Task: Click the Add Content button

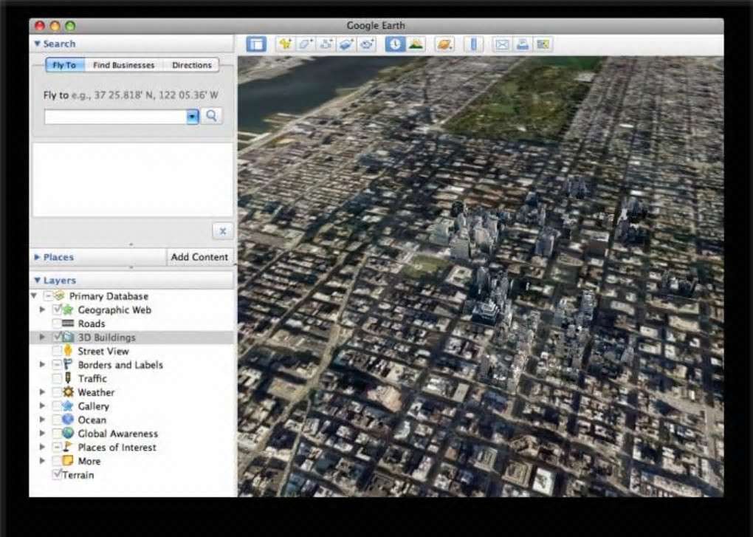Action: 199,257
